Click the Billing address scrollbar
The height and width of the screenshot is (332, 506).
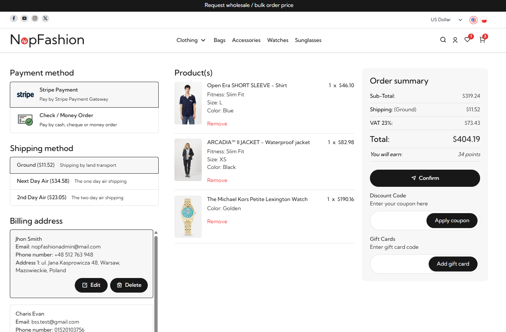tap(156, 284)
